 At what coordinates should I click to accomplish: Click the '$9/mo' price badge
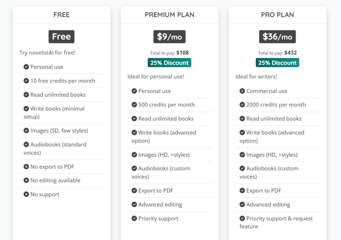[170, 37]
